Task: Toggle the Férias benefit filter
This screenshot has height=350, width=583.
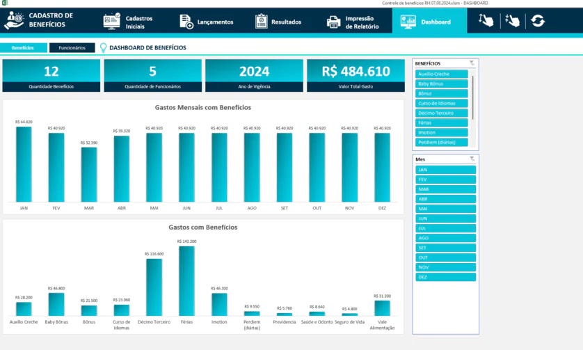Action: (442, 122)
